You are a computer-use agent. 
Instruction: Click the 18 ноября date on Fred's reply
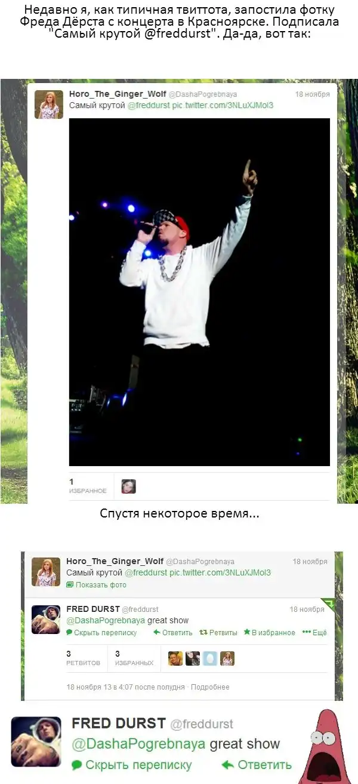[307, 610]
